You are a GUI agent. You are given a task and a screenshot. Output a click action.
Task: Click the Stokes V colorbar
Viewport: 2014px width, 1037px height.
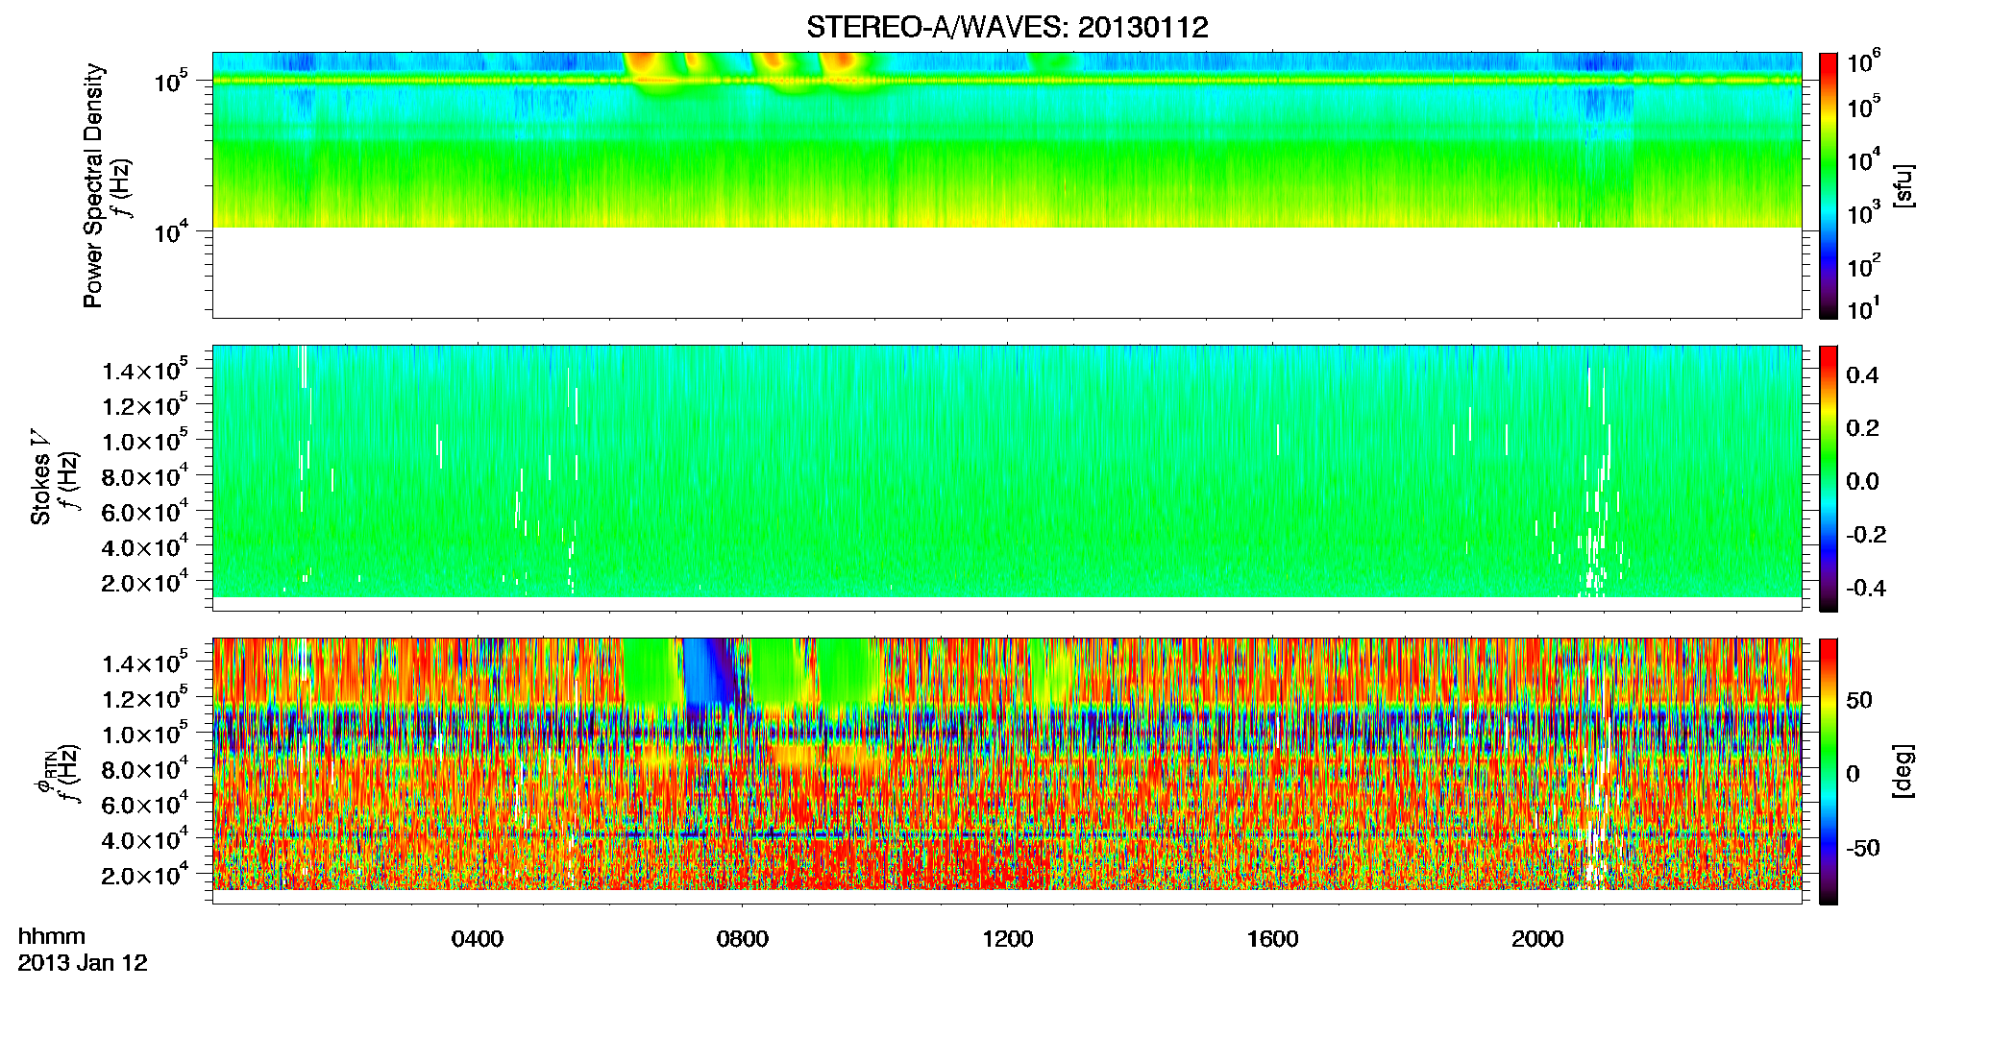(1829, 478)
